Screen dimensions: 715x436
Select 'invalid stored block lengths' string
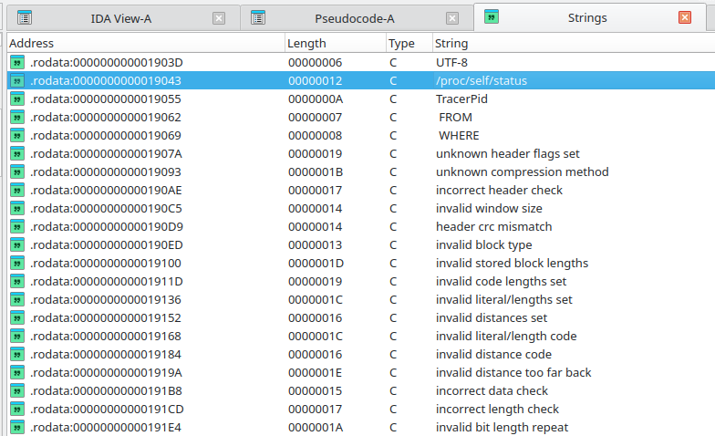[x=513, y=263]
